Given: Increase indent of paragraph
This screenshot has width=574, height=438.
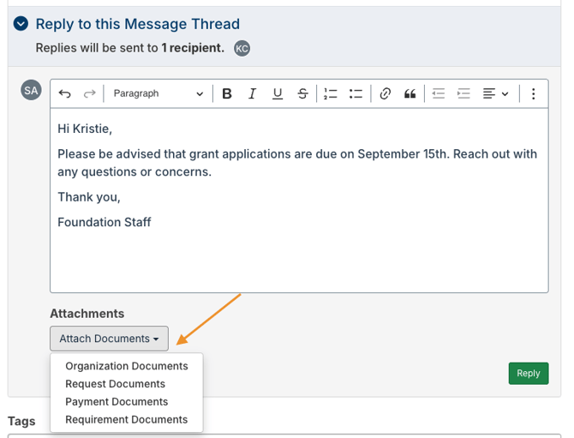Looking at the screenshot, I should tap(463, 93).
